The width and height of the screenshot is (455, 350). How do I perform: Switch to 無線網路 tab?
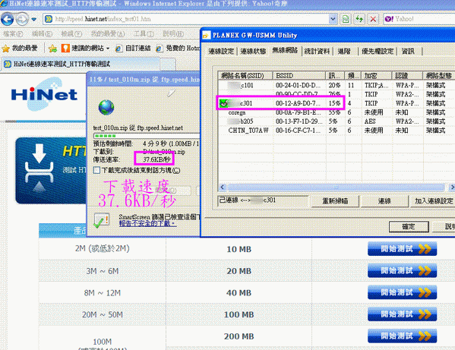tap(285, 50)
